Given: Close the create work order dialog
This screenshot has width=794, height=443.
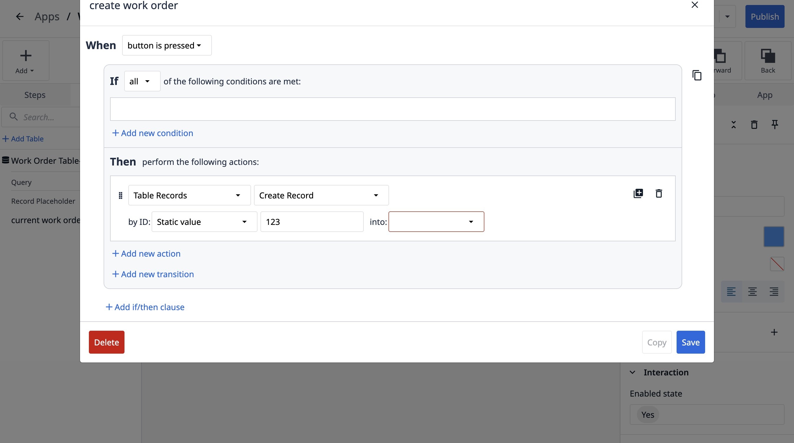Looking at the screenshot, I should coord(695,5).
